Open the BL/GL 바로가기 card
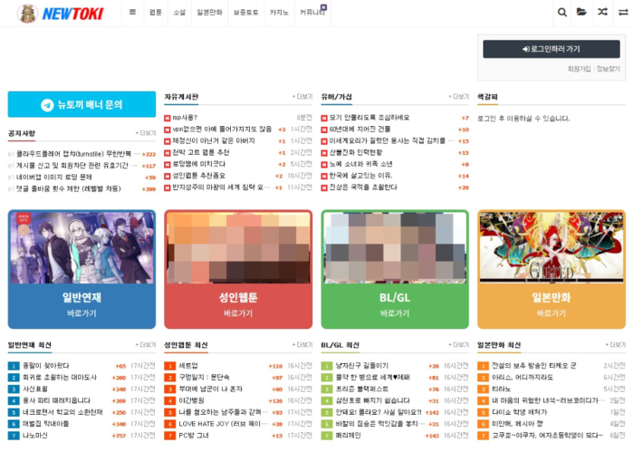The height and width of the screenshot is (452, 634). (395, 269)
